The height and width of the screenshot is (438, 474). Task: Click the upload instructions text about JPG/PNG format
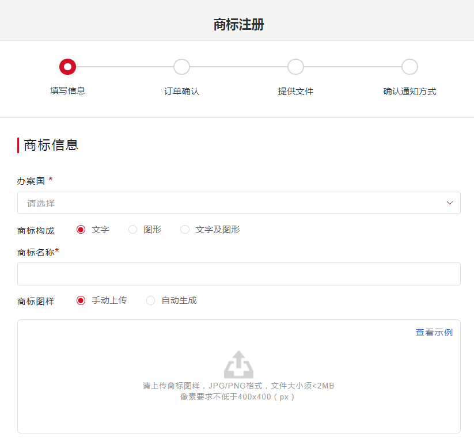tap(238, 386)
